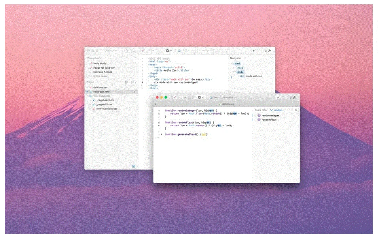Expand the head node disclosure triangle
This screenshot has height=238, width=379.
tap(234, 68)
